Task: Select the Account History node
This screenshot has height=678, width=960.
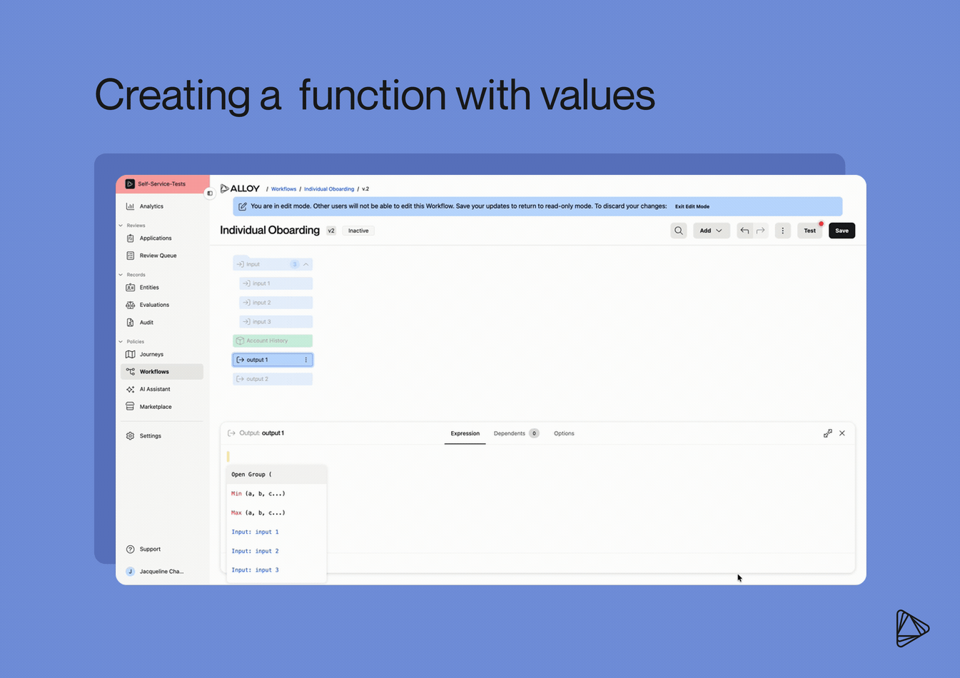Action: pos(273,341)
